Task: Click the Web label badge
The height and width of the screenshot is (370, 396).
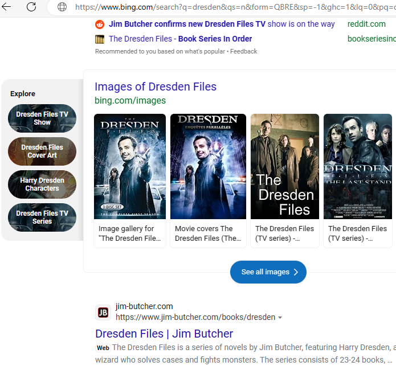Action: point(103,348)
